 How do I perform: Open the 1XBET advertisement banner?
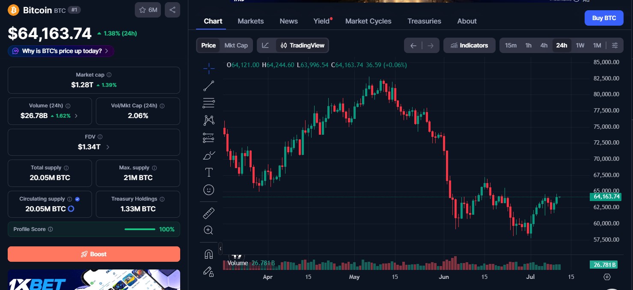(x=94, y=280)
